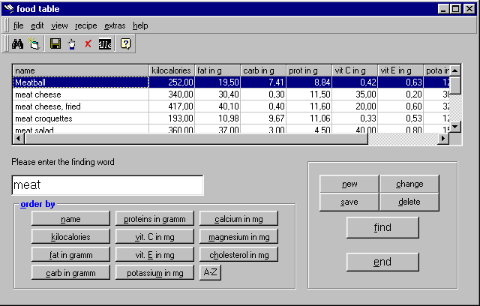Open the recipe menu
This screenshot has height=306, width=480.
[x=85, y=25]
